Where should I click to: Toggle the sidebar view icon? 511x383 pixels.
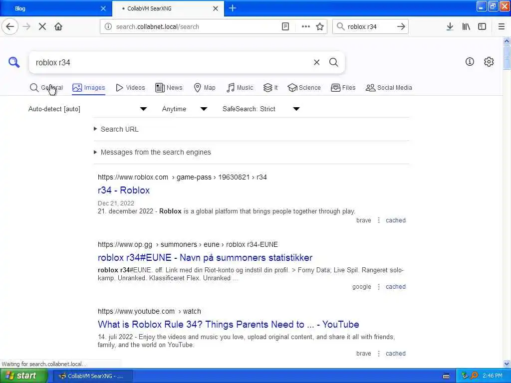coord(482,27)
